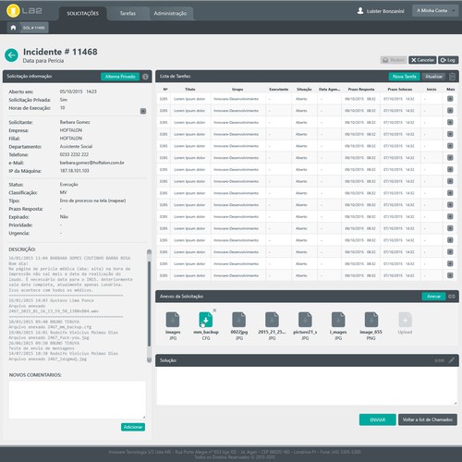
Task: Sort by the Prazo Resposta column header
Action: coord(361,90)
